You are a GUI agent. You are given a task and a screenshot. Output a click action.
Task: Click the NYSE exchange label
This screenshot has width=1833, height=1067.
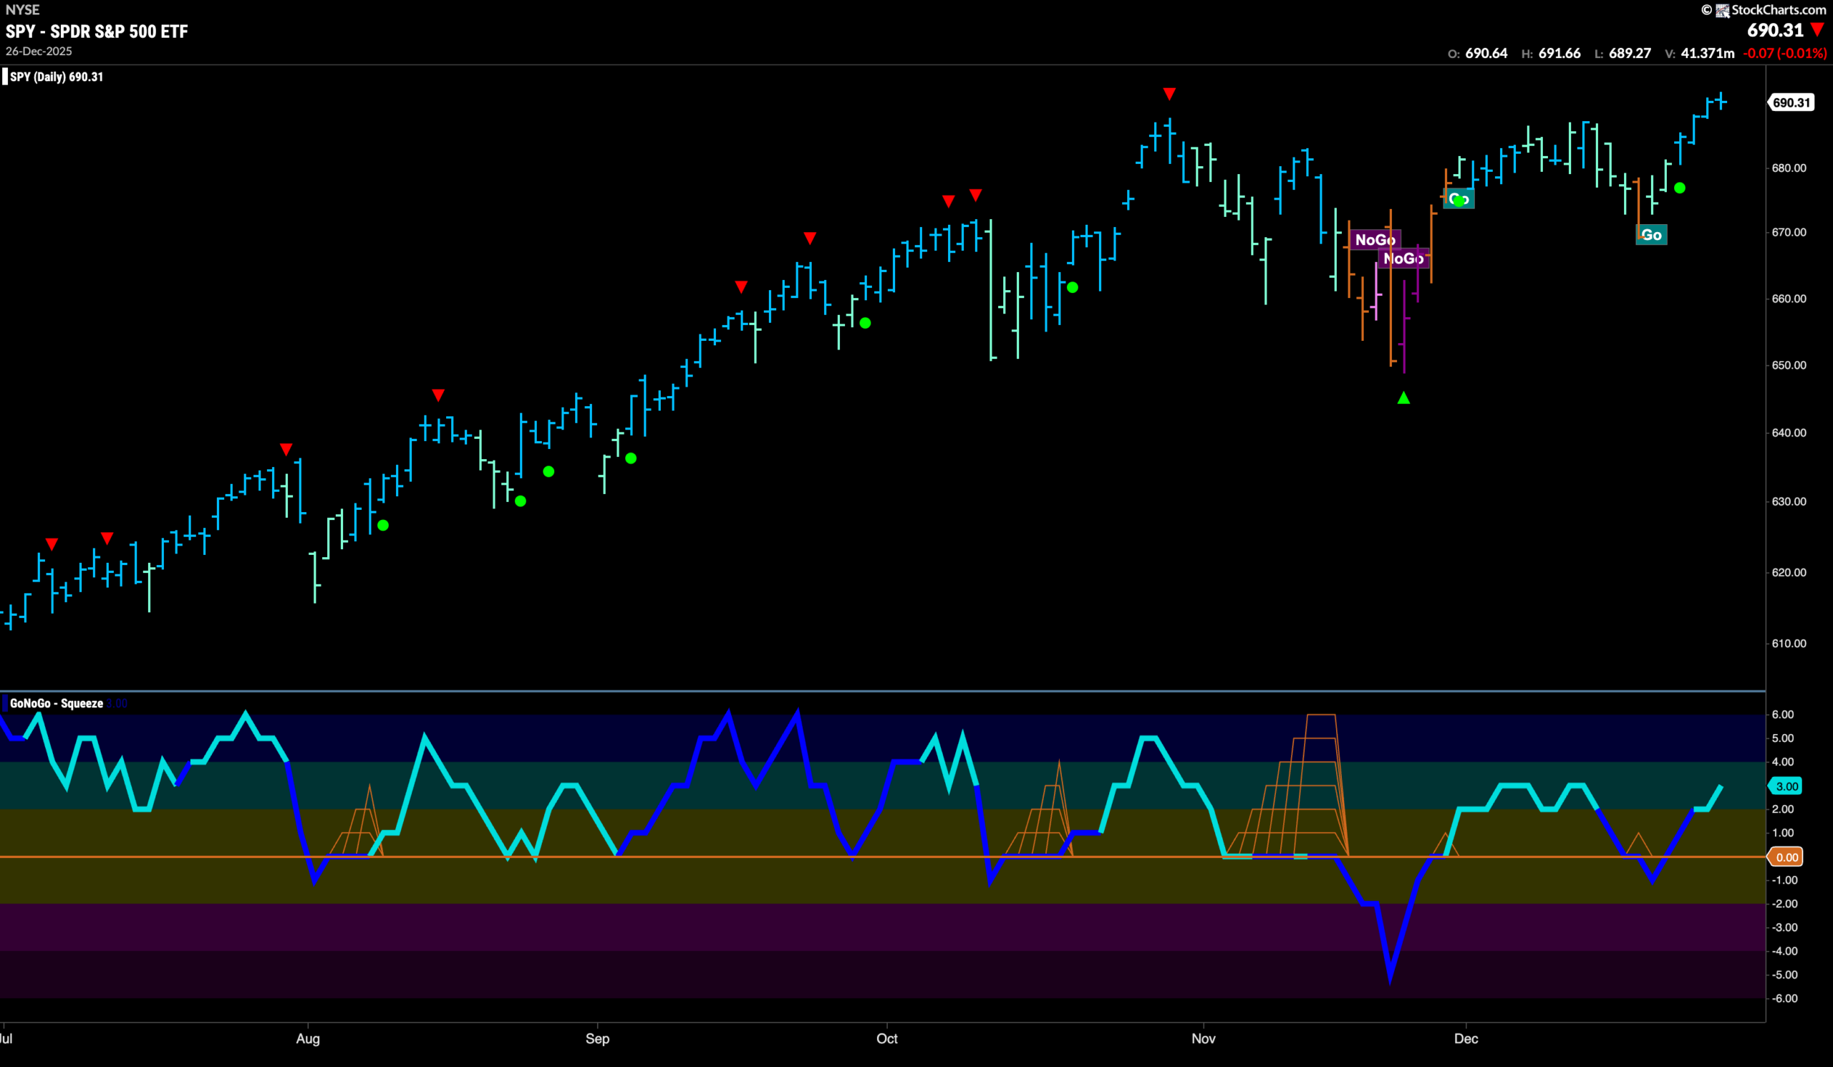pos(22,9)
